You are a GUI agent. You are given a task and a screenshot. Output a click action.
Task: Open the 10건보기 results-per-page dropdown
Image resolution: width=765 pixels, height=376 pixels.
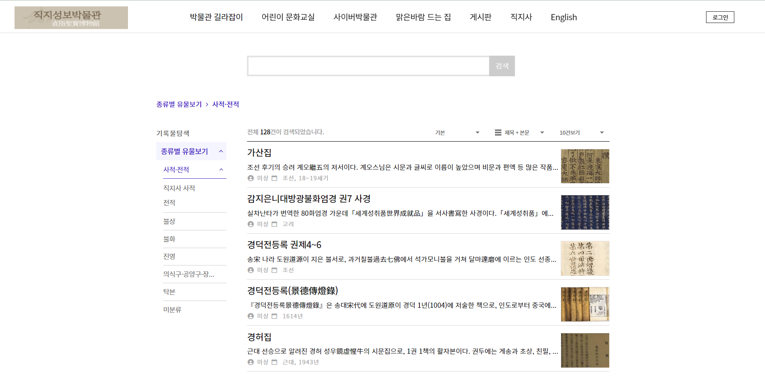pos(581,133)
